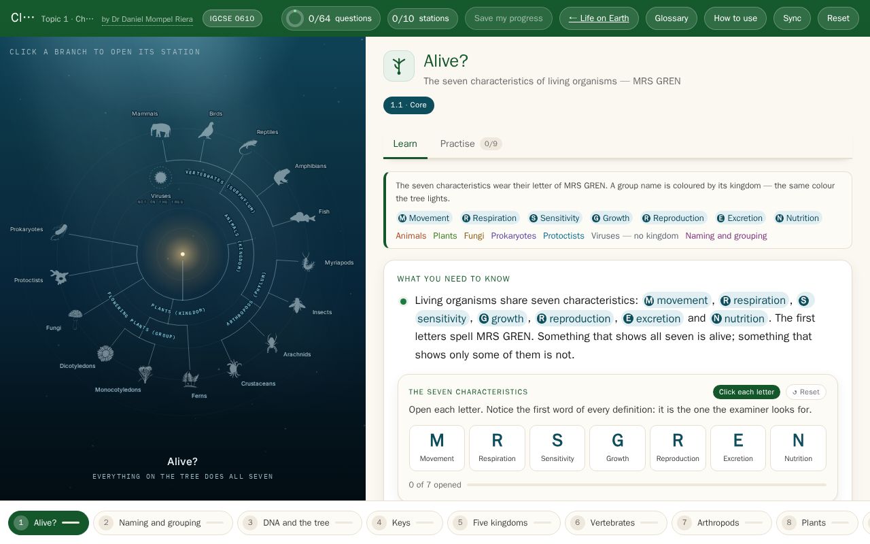Viewport: 870px width, 544px height.
Task: Open the Glossary
Action: pos(672,18)
